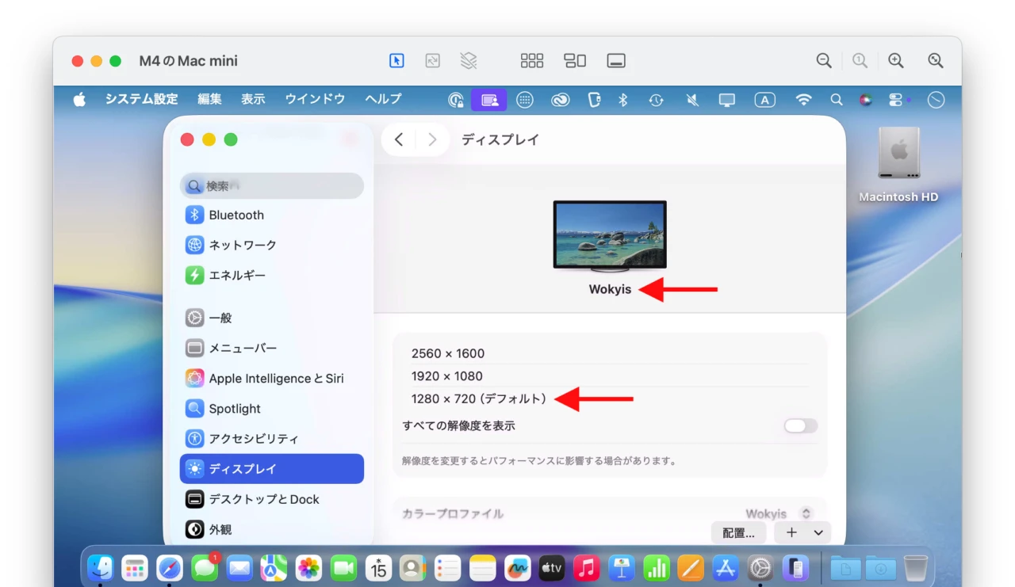Open the ウインドウ menu
This screenshot has height=587, width=1015.
point(314,99)
